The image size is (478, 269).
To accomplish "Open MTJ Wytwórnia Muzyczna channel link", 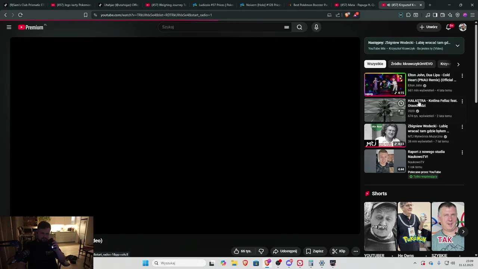I will tap(425, 137).
